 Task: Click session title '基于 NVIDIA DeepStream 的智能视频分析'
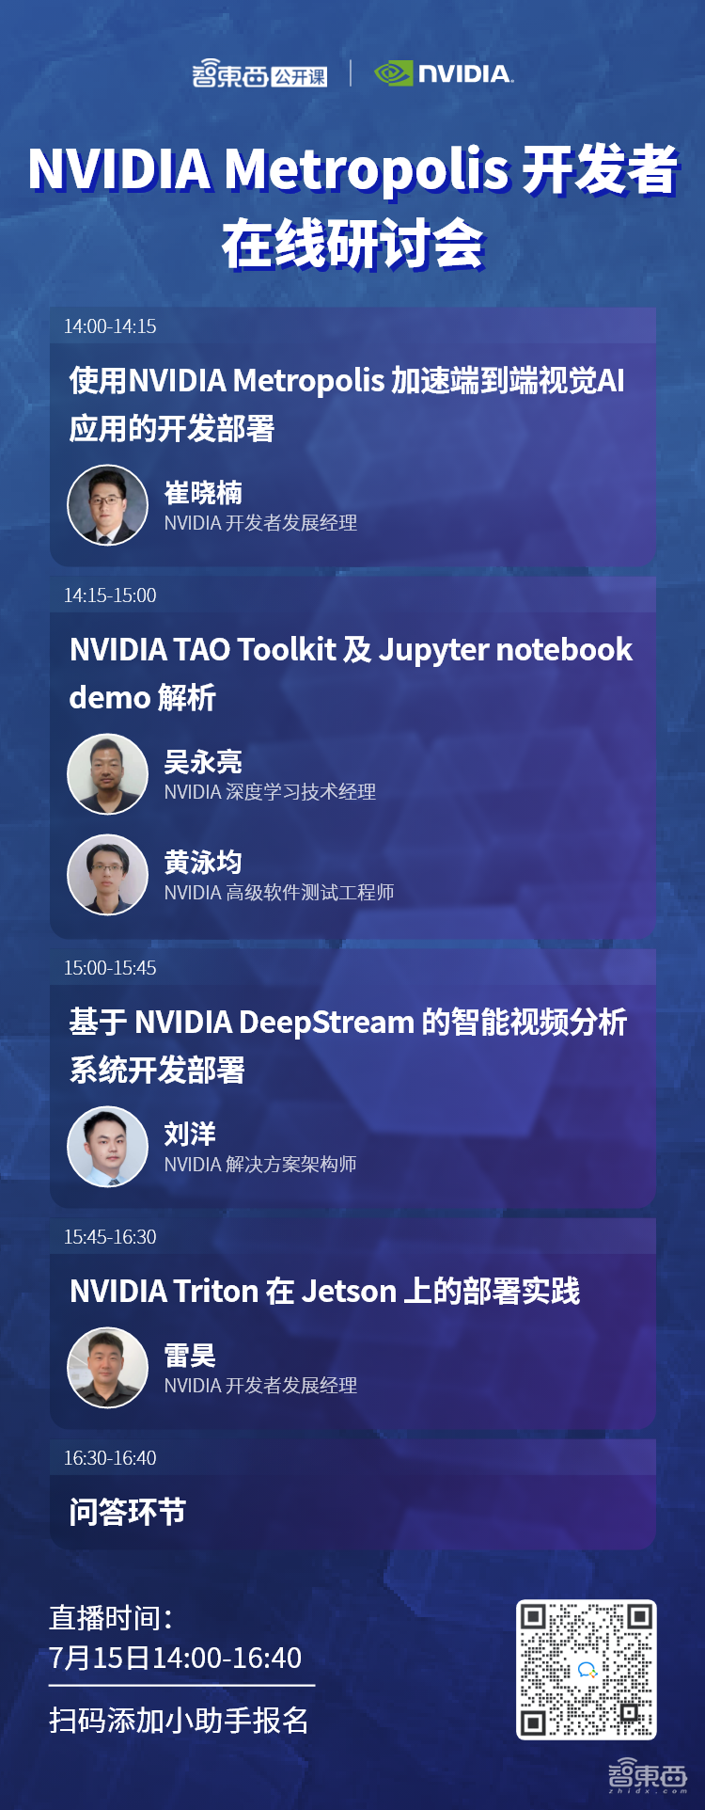click(348, 1023)
